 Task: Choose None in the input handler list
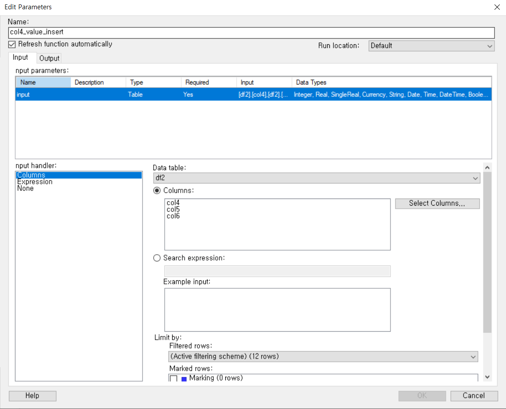(x=26, y=188)
